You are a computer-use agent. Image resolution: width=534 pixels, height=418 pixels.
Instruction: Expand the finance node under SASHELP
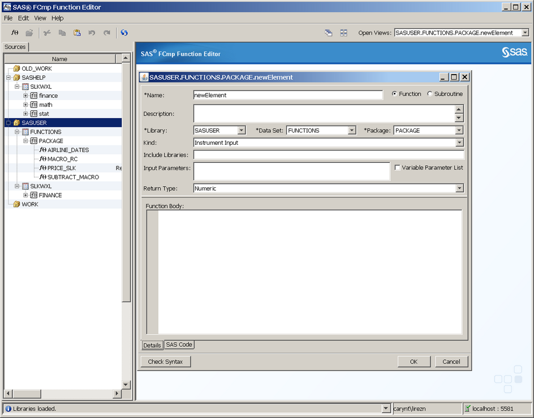click(25, 96)
